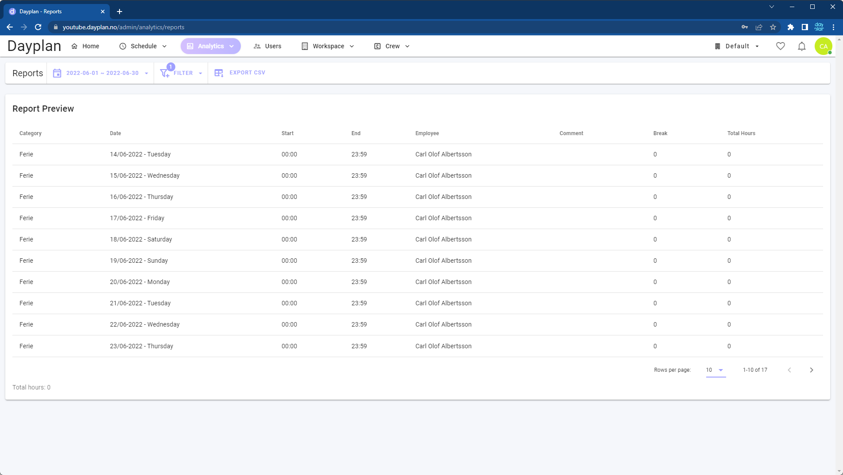This screenshot has width=843, height=475.
Task: Click the Total hours: 0 summary text
Action: coord(31,387)
